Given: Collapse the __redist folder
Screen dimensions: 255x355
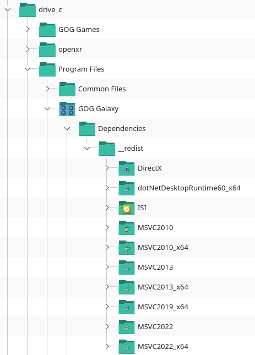Looking at the screenshot, I should pyautogui.click(x=87, y=148).
